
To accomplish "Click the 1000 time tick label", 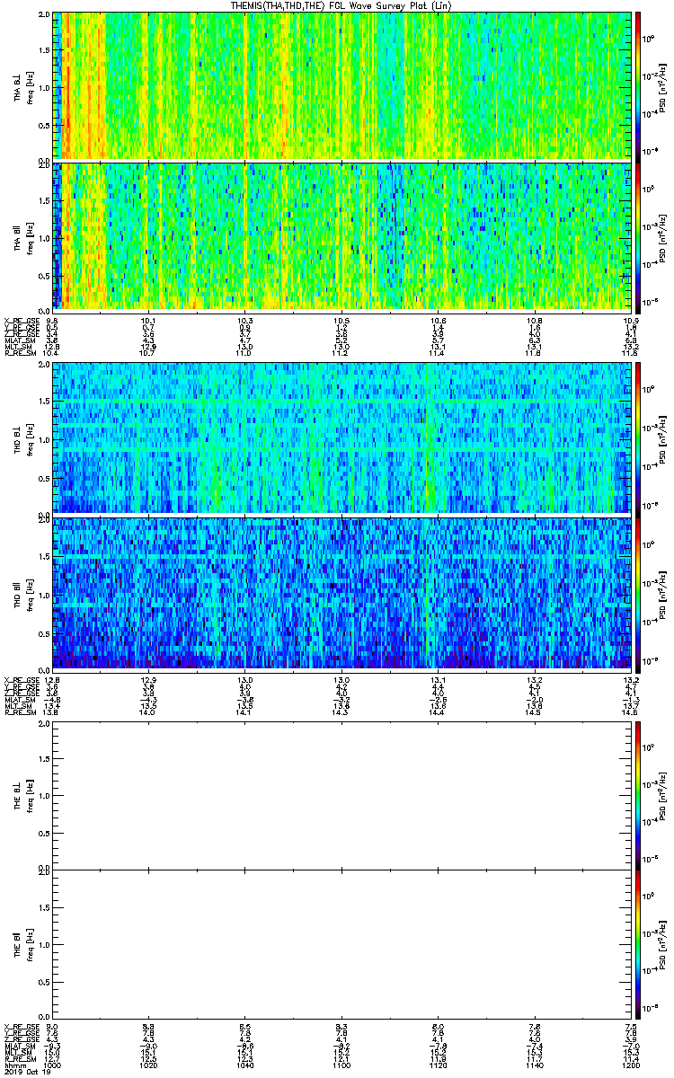I will click(53, 1065).
